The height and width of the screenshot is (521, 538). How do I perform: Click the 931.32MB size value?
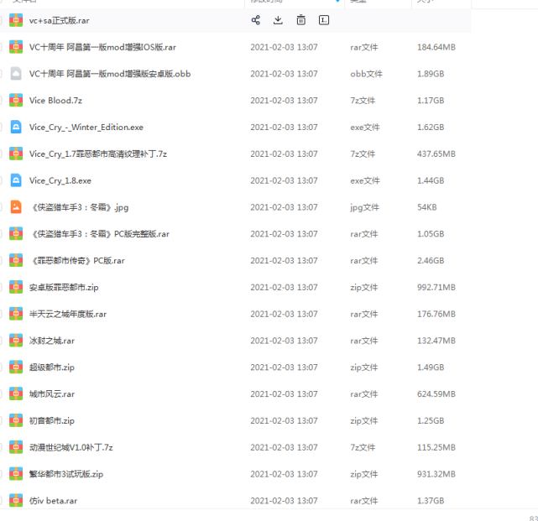(x=436, y=474)
